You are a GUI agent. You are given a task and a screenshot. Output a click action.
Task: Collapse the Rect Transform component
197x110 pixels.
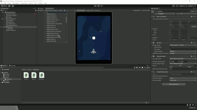pyautogui.click(x=152, y=16)
